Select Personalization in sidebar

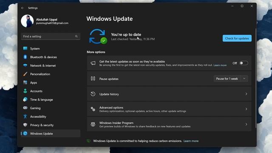51,74
